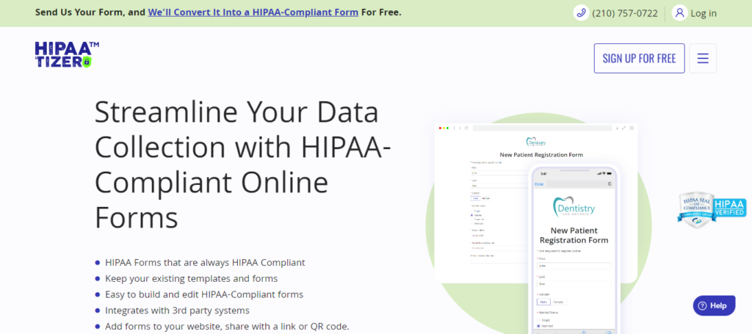Click the phone icon in top bar

582,13
